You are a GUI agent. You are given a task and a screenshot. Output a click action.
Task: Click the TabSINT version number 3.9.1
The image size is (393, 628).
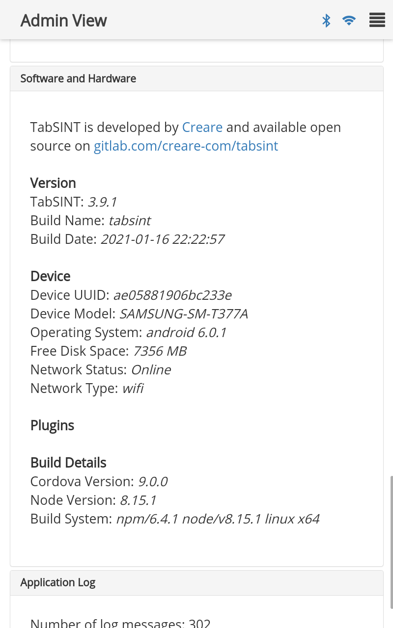(102, 202)
